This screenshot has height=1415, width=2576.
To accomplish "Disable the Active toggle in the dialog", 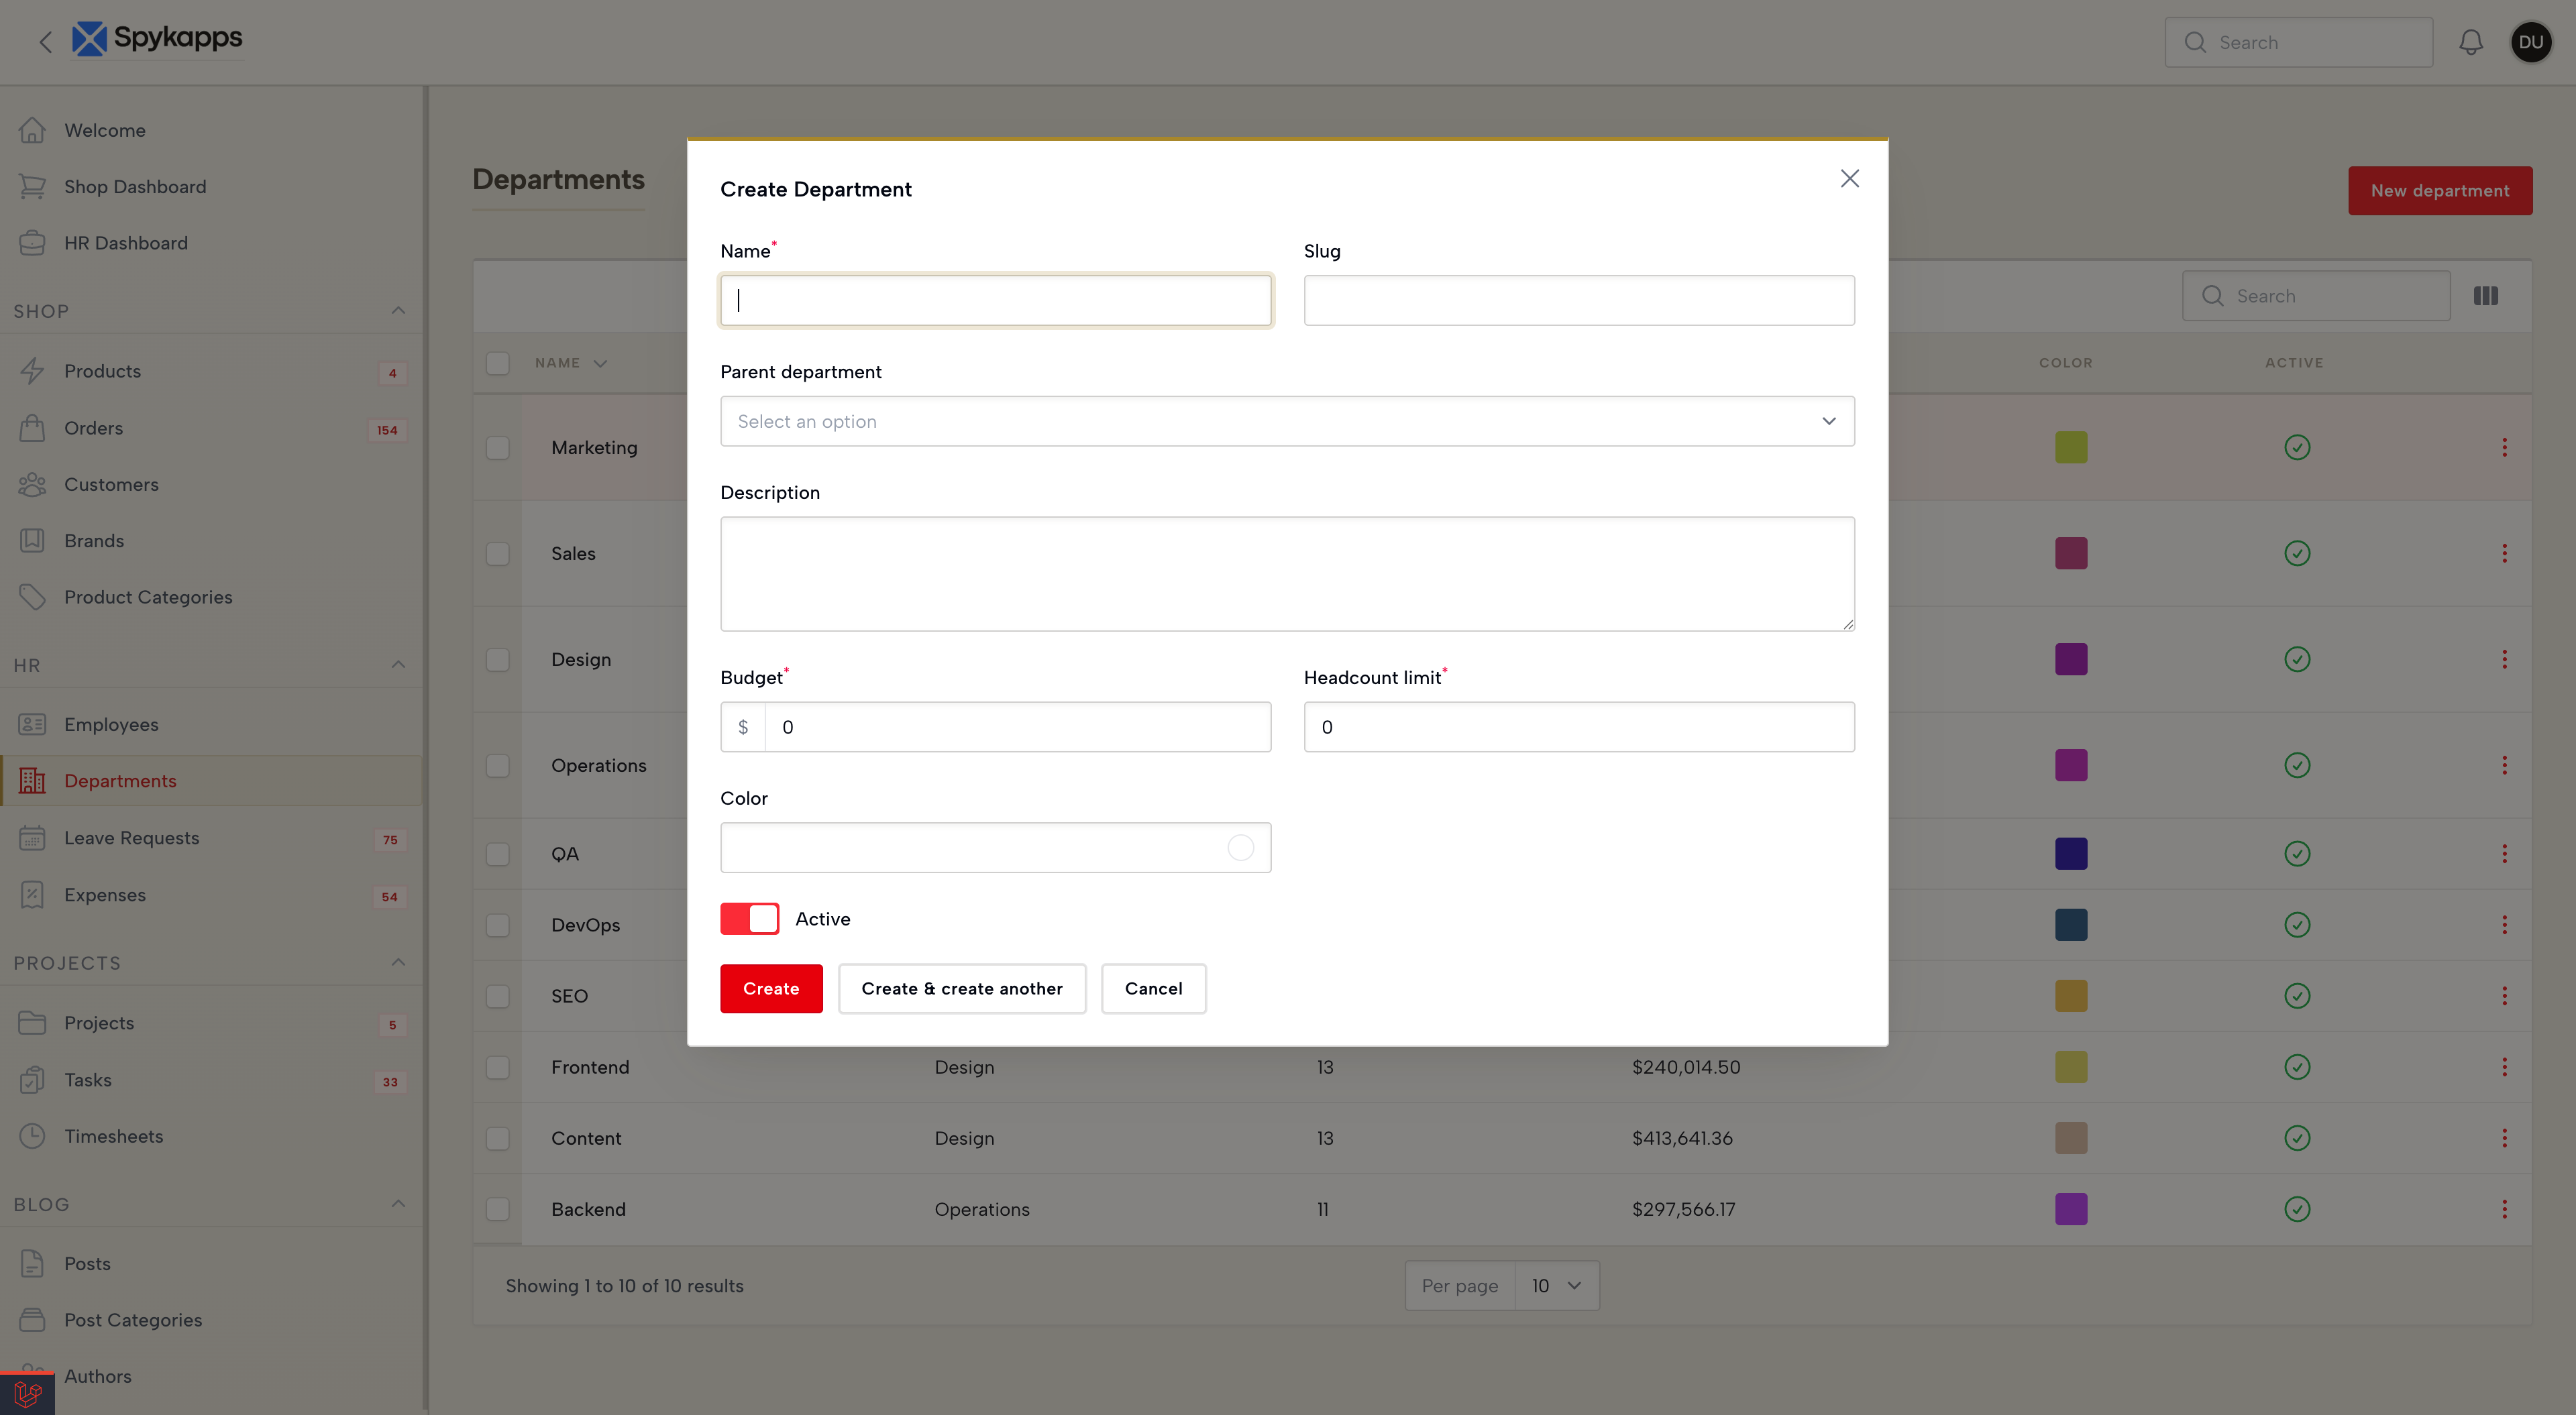I will 749,918.
